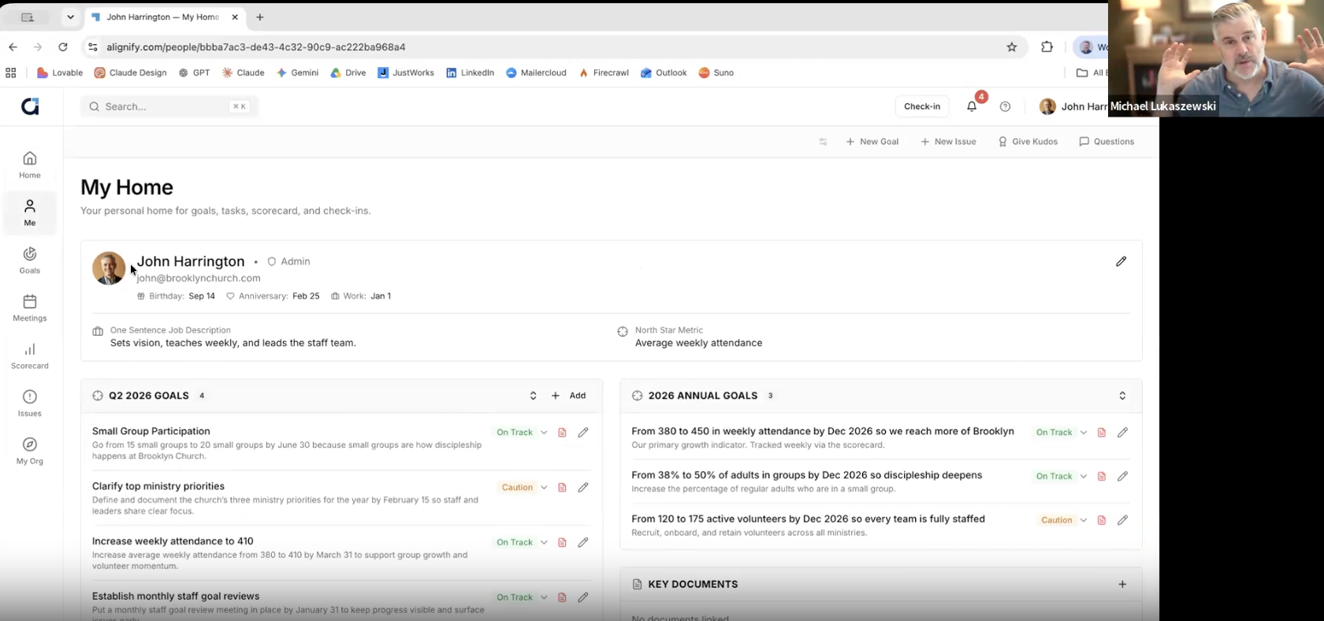Go back in browser history
1324x621 pixels.
13,47
